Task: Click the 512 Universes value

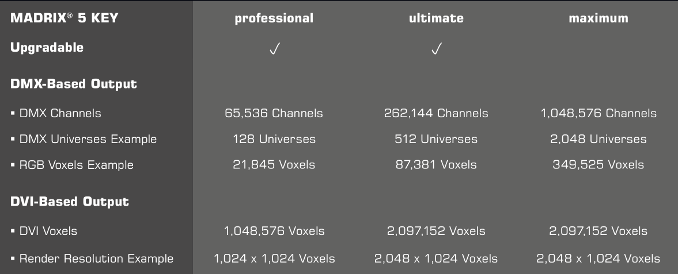Action: point(436,139)
